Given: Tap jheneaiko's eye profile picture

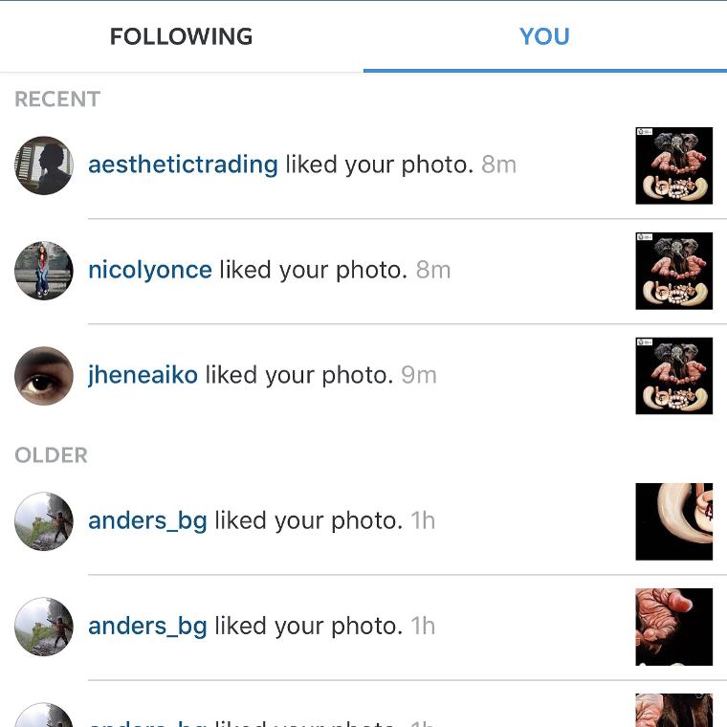Looking at the screenshot, I should (x=44, y=376).
